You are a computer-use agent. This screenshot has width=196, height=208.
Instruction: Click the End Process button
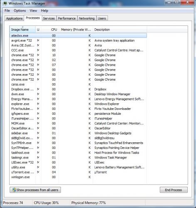pos(174,190)
